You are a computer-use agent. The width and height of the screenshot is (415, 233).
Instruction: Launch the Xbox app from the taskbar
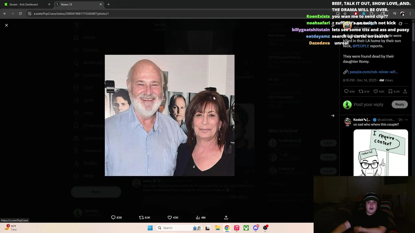(246, 228)
